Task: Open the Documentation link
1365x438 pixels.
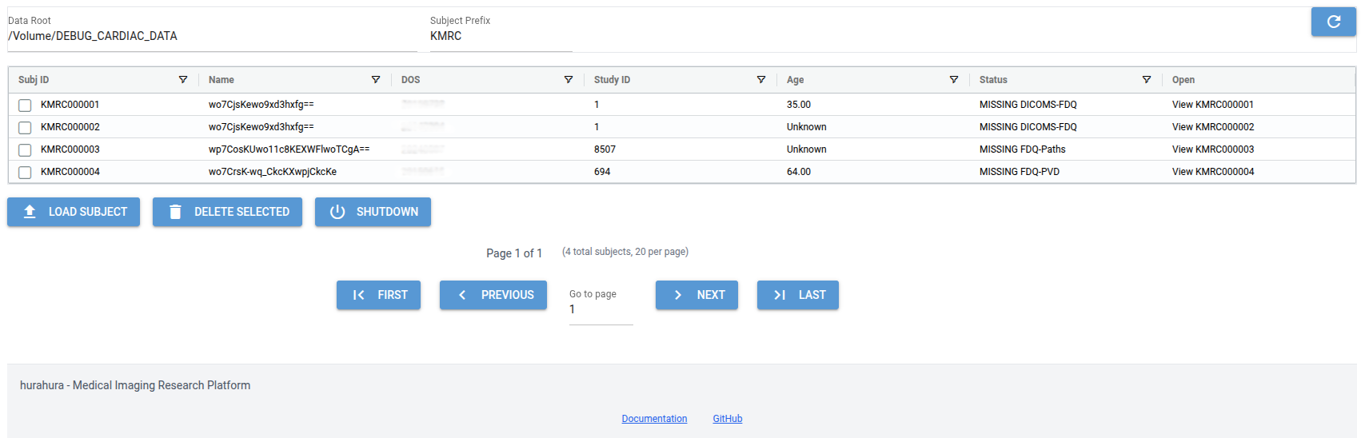Action: (654, 419)
